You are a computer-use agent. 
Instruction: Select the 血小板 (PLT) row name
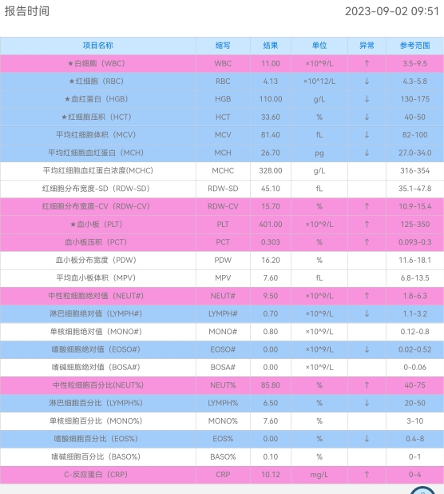click(x=97, y=225)
